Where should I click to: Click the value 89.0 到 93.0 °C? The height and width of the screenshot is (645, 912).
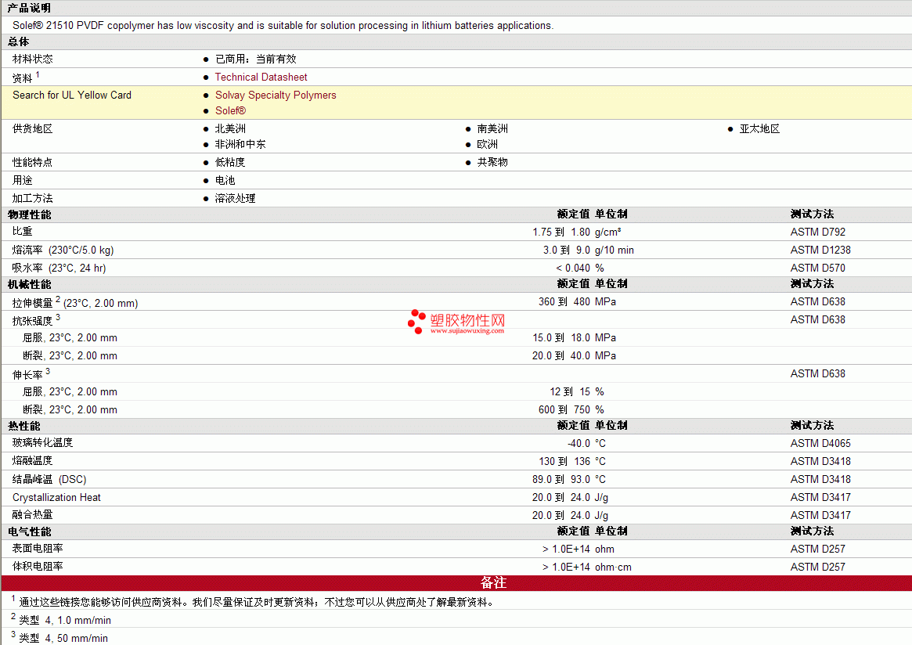click(x=569, y=480)
